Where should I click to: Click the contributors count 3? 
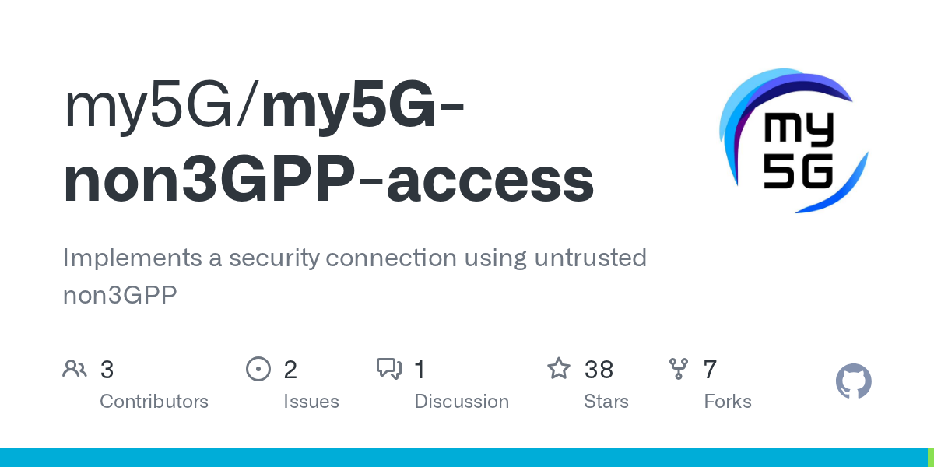click(x=107, y=370)
